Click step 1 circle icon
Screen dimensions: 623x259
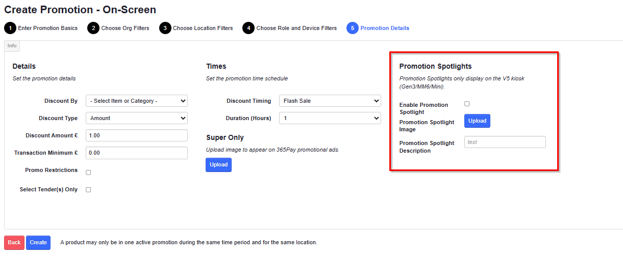click(10, 28)
